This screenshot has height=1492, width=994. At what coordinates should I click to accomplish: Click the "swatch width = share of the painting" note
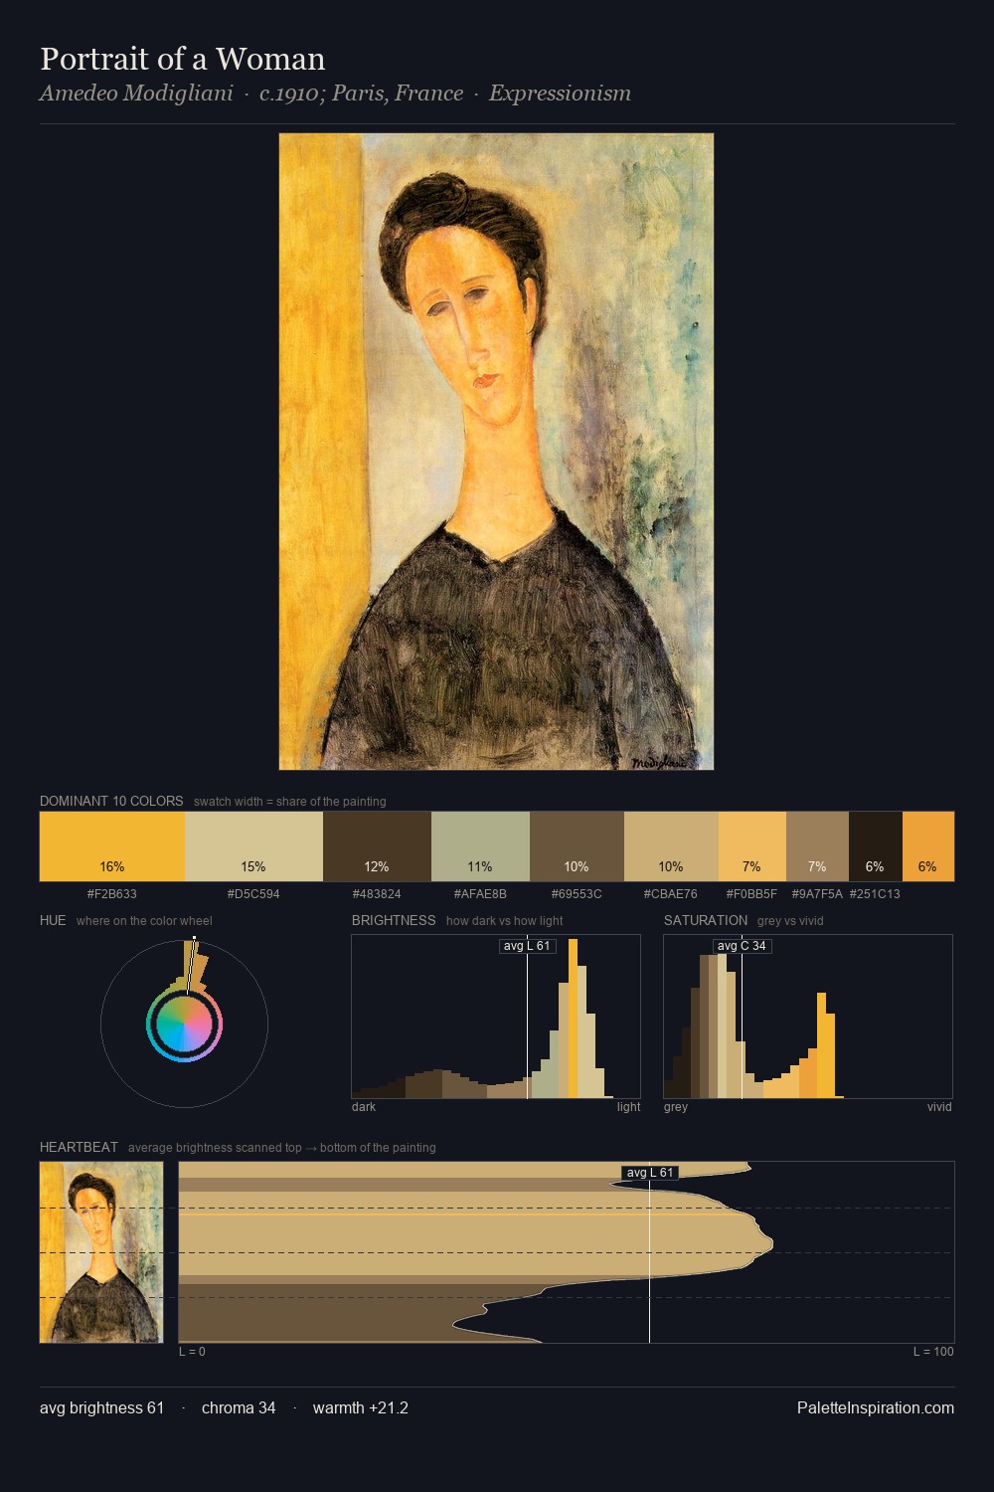point(290,802)
